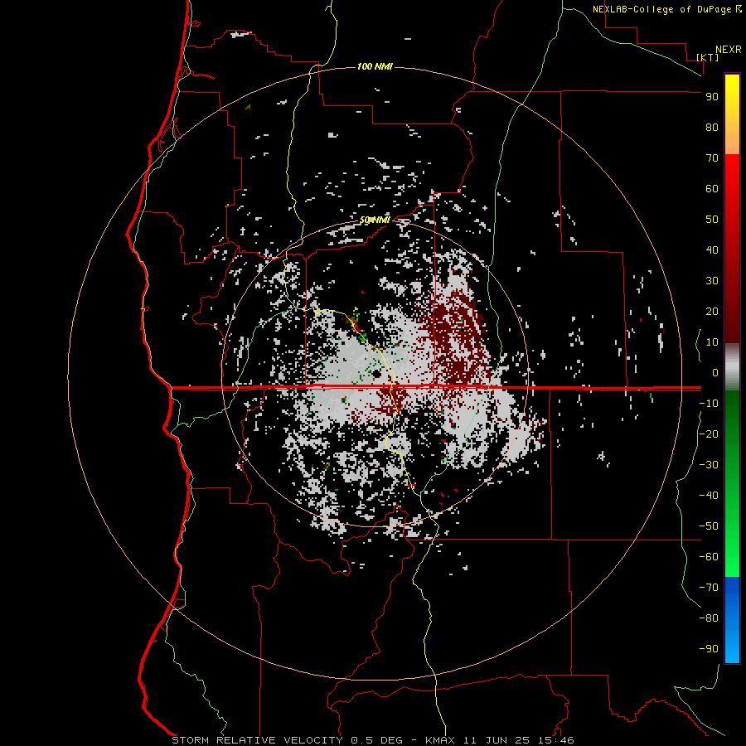The width and height of the screenshot is (746, 746).
Task: Click the gray near-zero segment of color bar
Action: pyautogui.click(x=732, y=367)
